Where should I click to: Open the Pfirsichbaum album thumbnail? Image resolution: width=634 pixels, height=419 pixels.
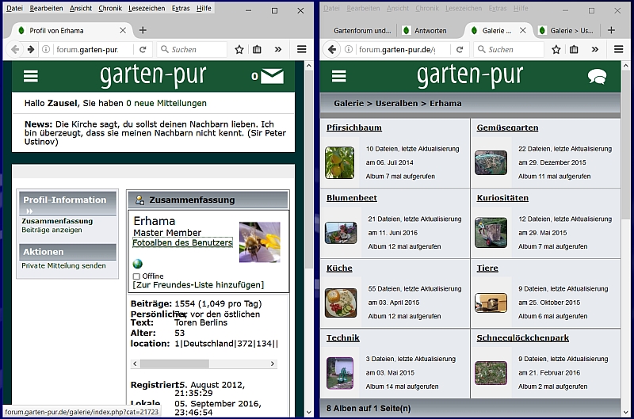point(339,162)
